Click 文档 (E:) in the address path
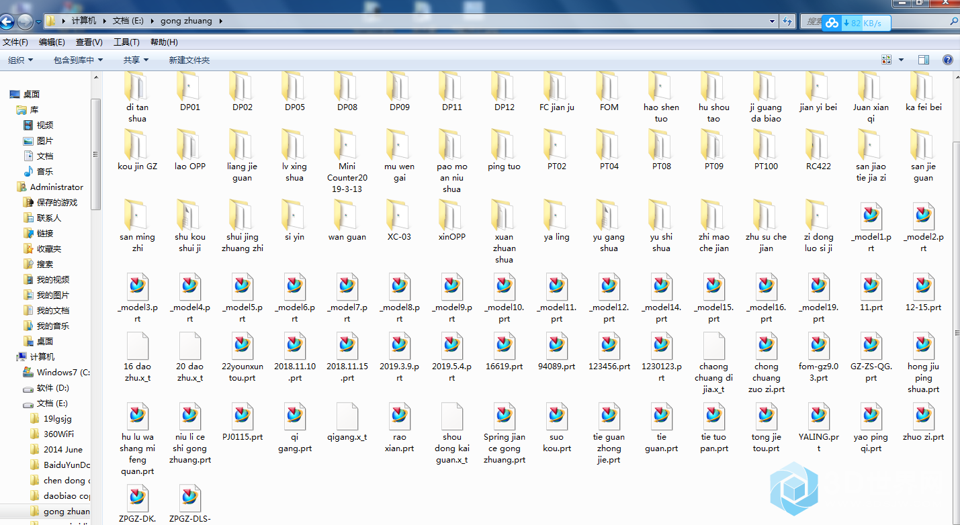This screenshot has width=960, height=525. point(128,21)
